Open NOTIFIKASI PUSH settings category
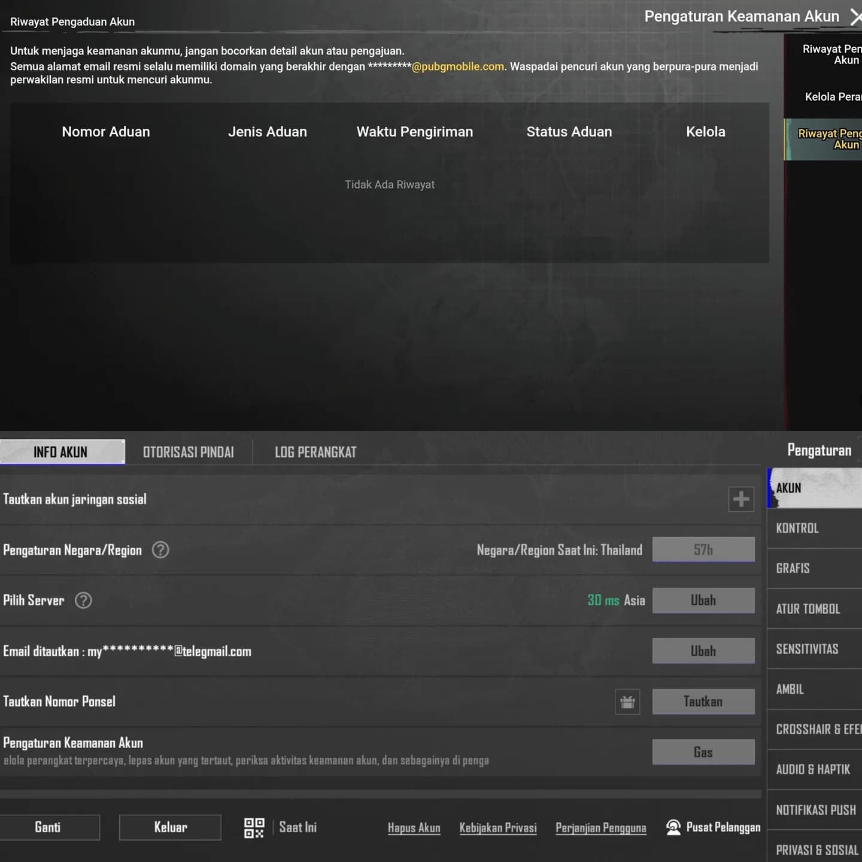 815,810
